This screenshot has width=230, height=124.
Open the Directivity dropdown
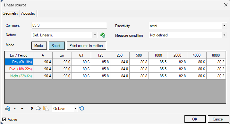[x=224, y=26]
